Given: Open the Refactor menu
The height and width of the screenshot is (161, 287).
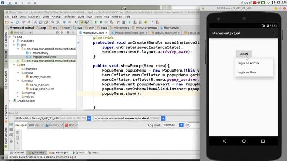Looking at the screenshot, I should (x=70, y=17).
